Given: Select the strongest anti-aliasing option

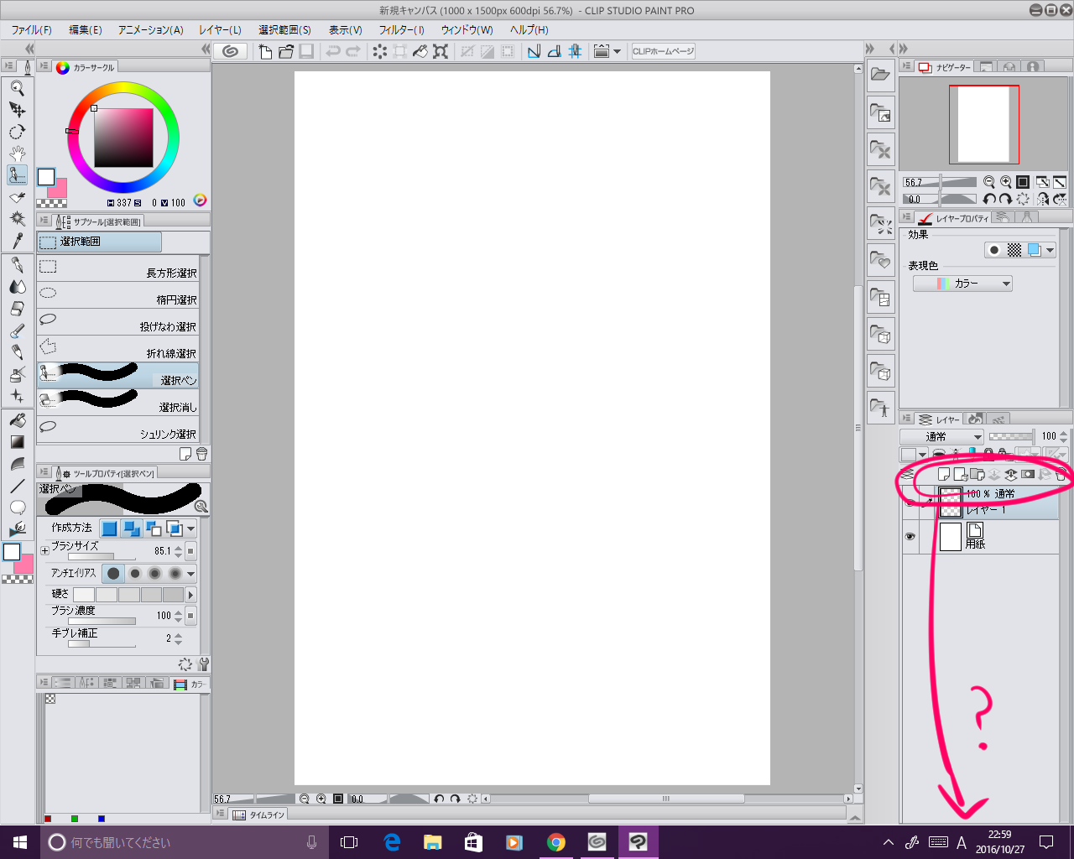Looking at the screenshot, I should click(175, 574).
